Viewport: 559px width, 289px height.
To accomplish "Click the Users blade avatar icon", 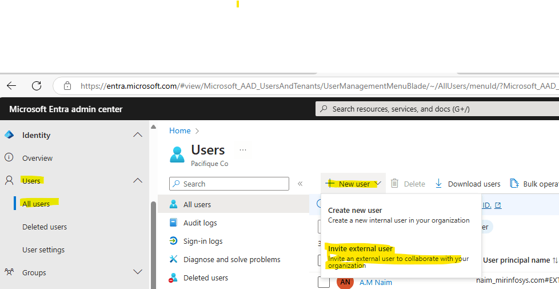I will (x=177, y=155).
